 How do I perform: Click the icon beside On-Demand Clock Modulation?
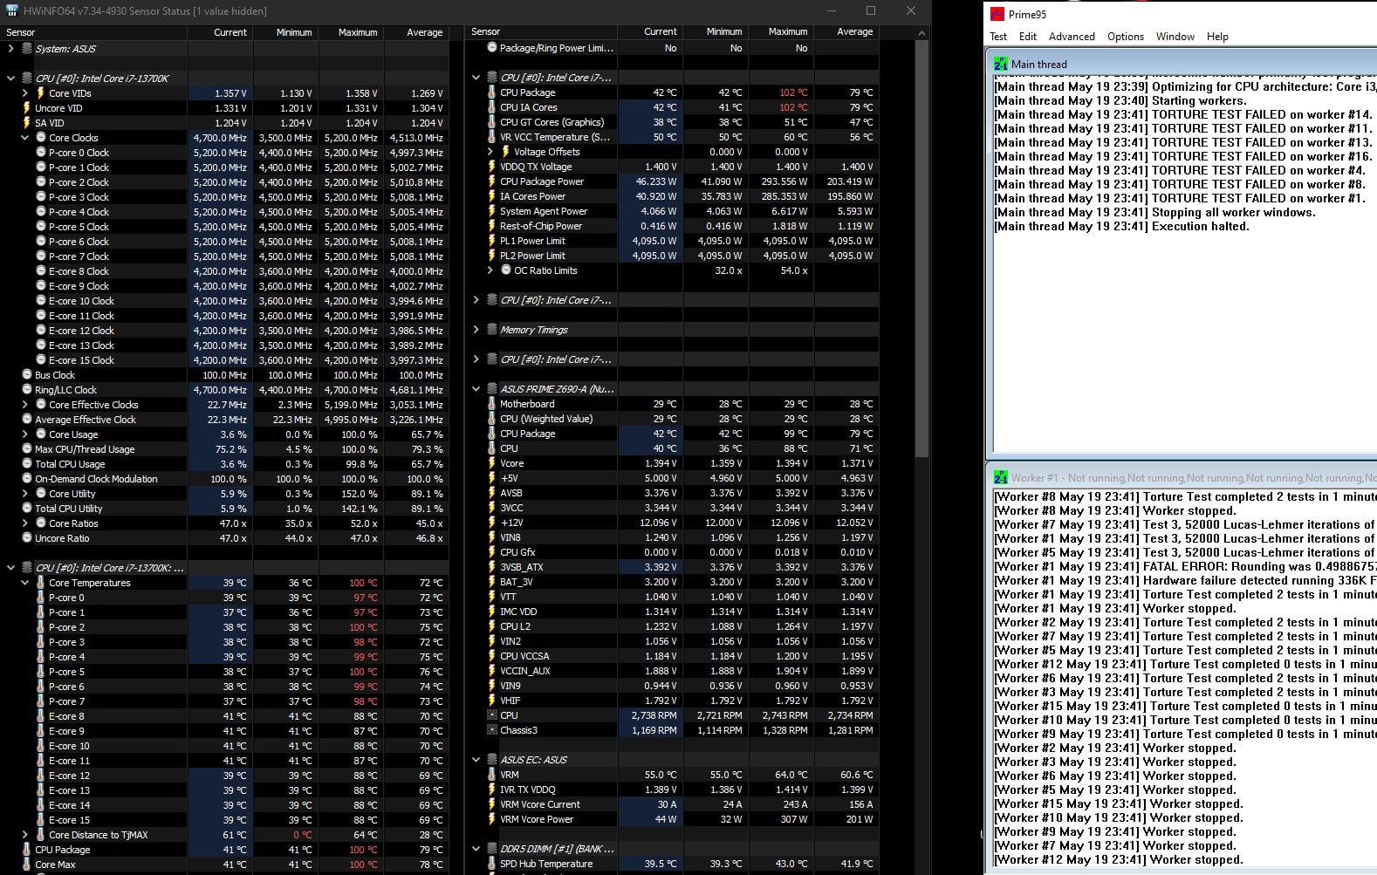pos(27,479)
